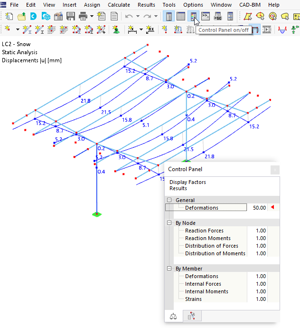This screenshot has height=328, width=300.
Task: Open the script manager >sc icon
Action: [x=218, y=16]
